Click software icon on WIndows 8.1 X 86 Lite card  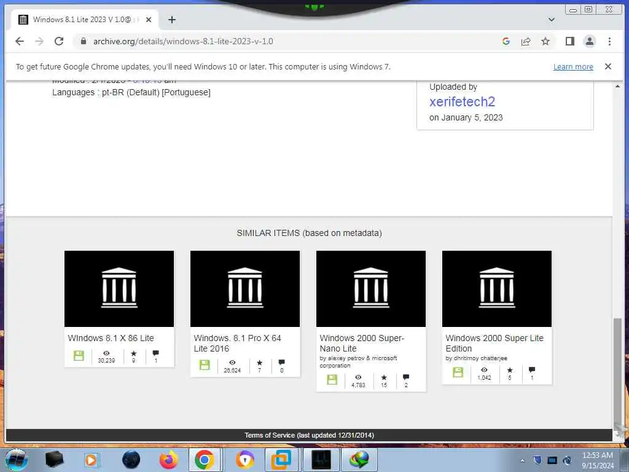coord(79,356)
